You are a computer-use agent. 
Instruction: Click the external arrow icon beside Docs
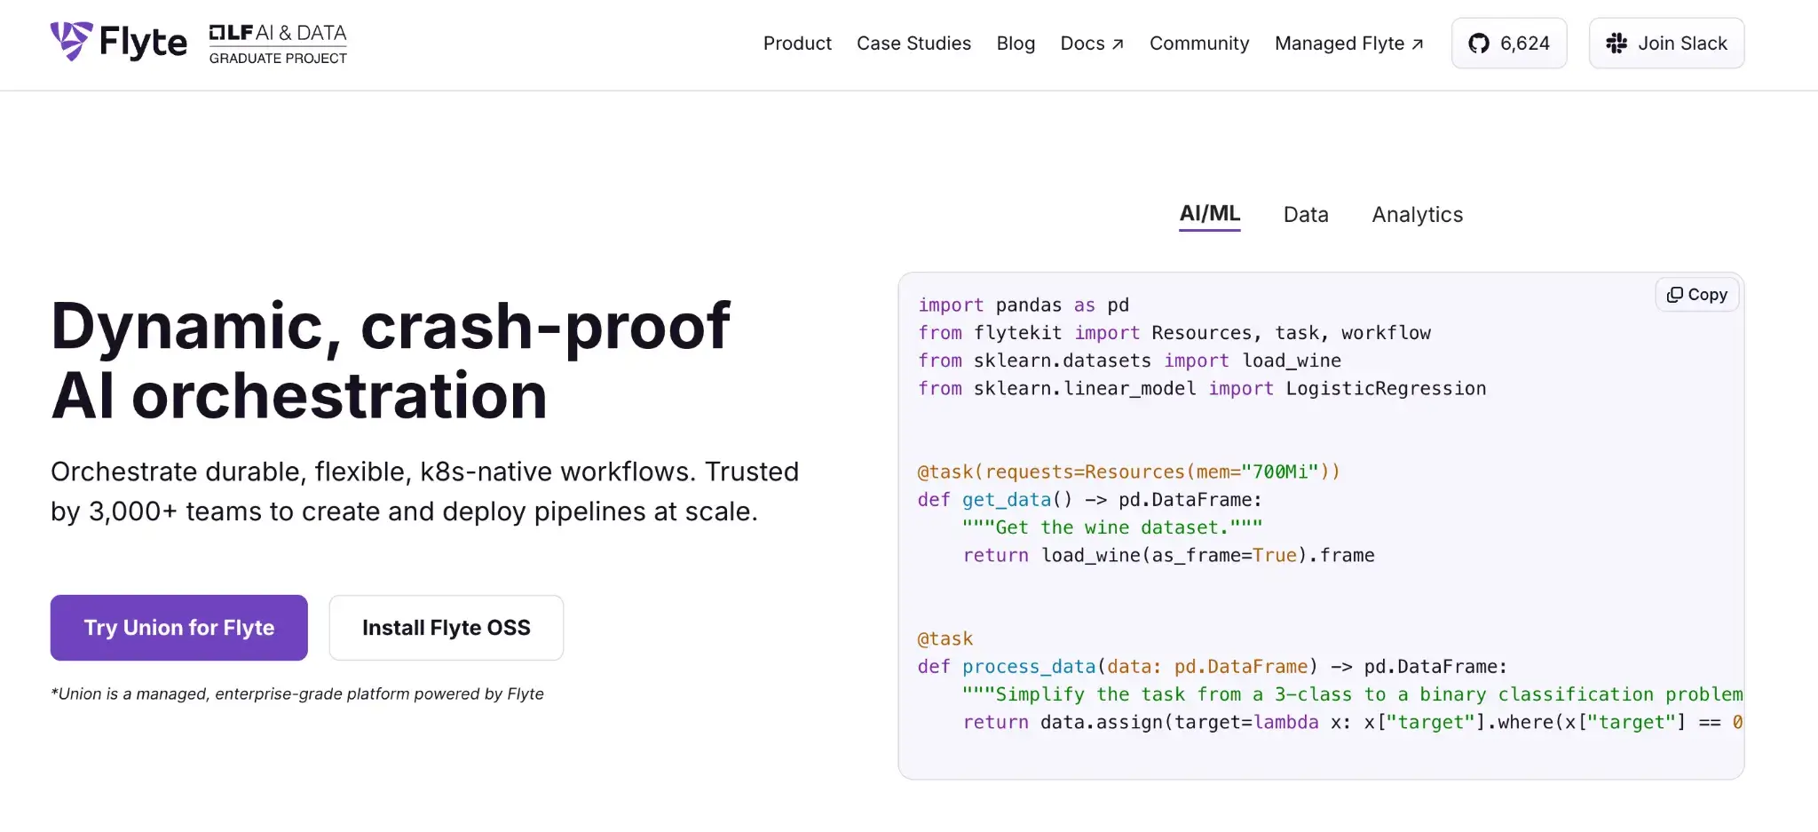click(x=1118, y=44)
